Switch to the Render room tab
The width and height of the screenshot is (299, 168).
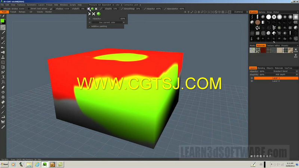49,12
